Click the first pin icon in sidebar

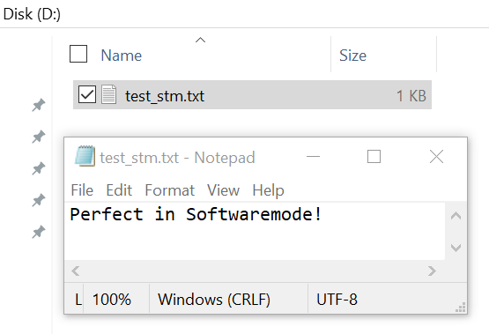[39, 105]
